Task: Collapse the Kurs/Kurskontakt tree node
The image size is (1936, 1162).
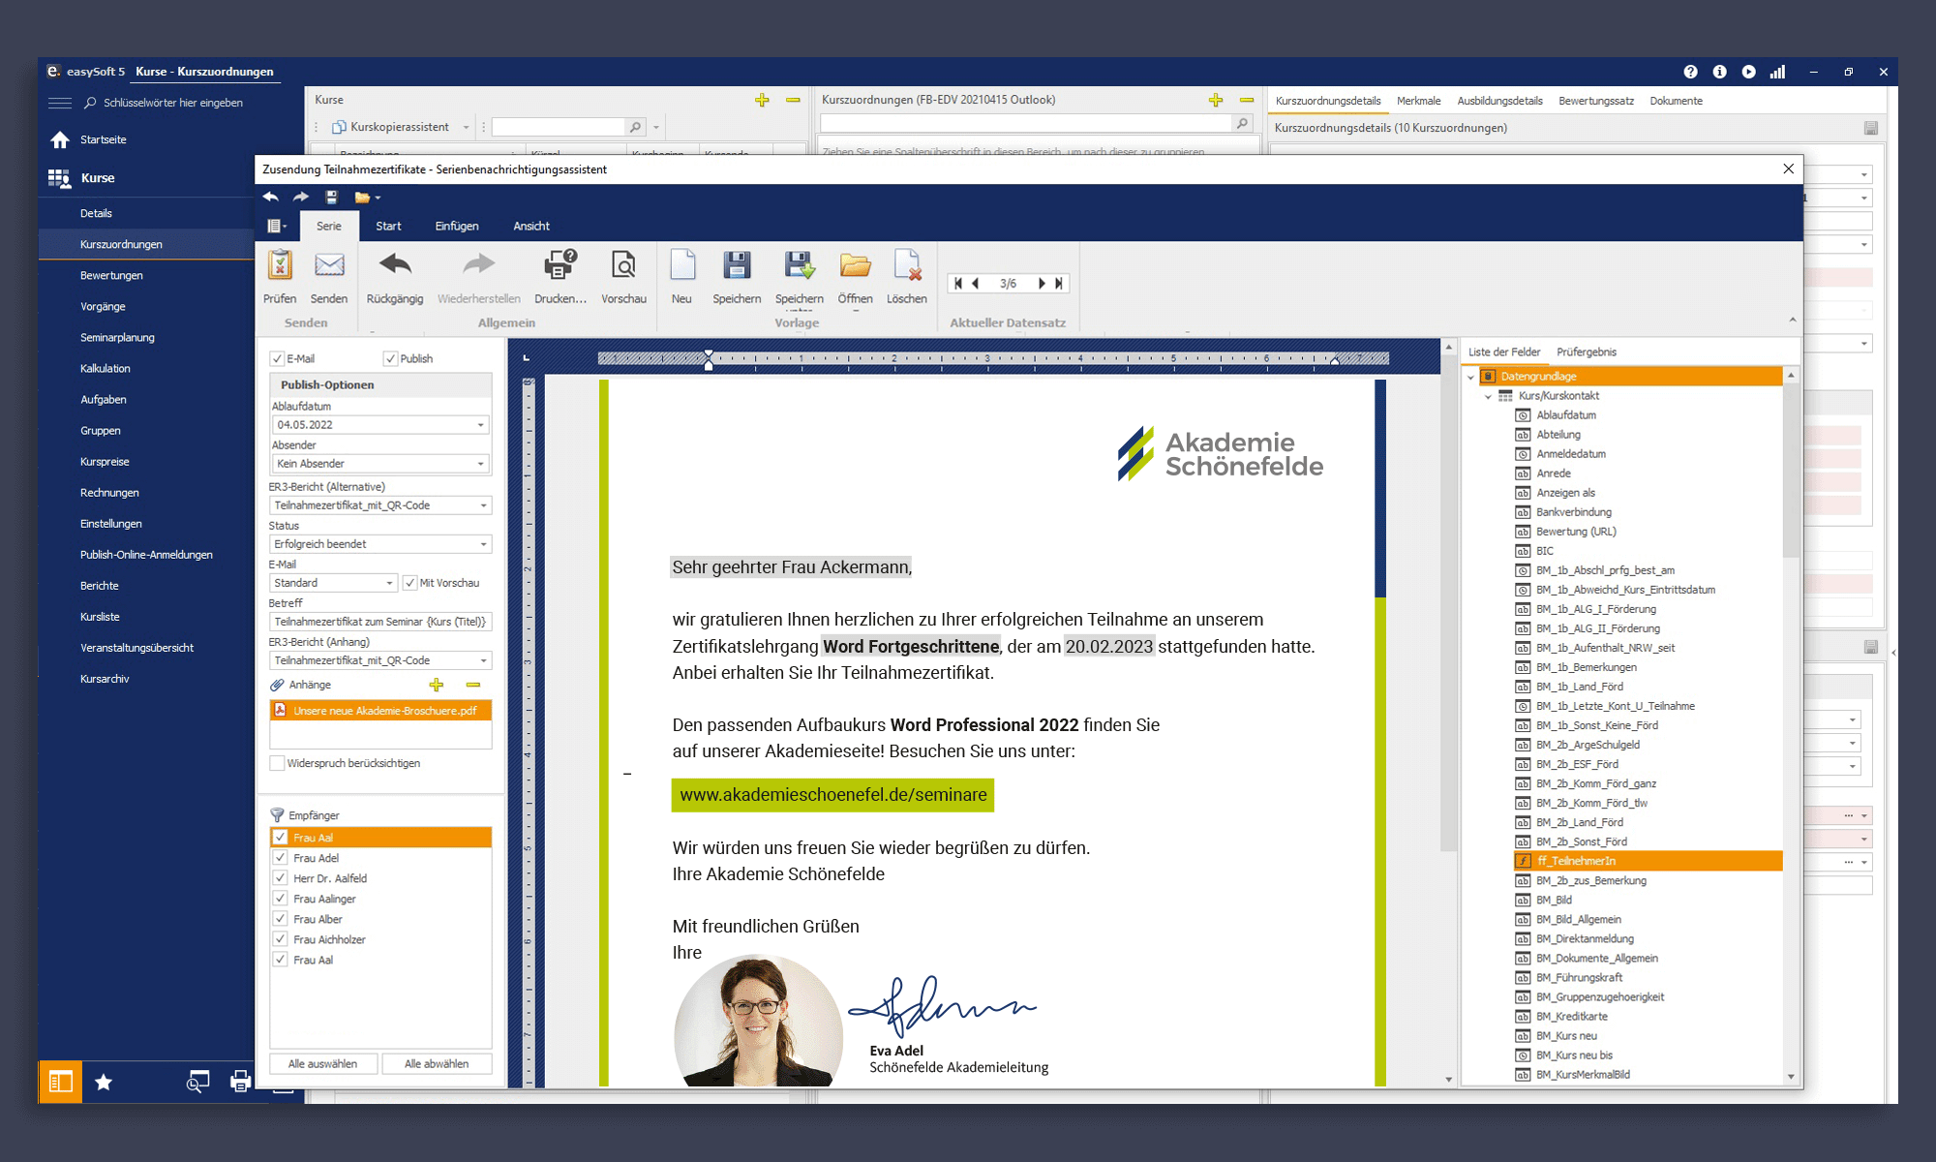Action: (x=1488, y=396)
